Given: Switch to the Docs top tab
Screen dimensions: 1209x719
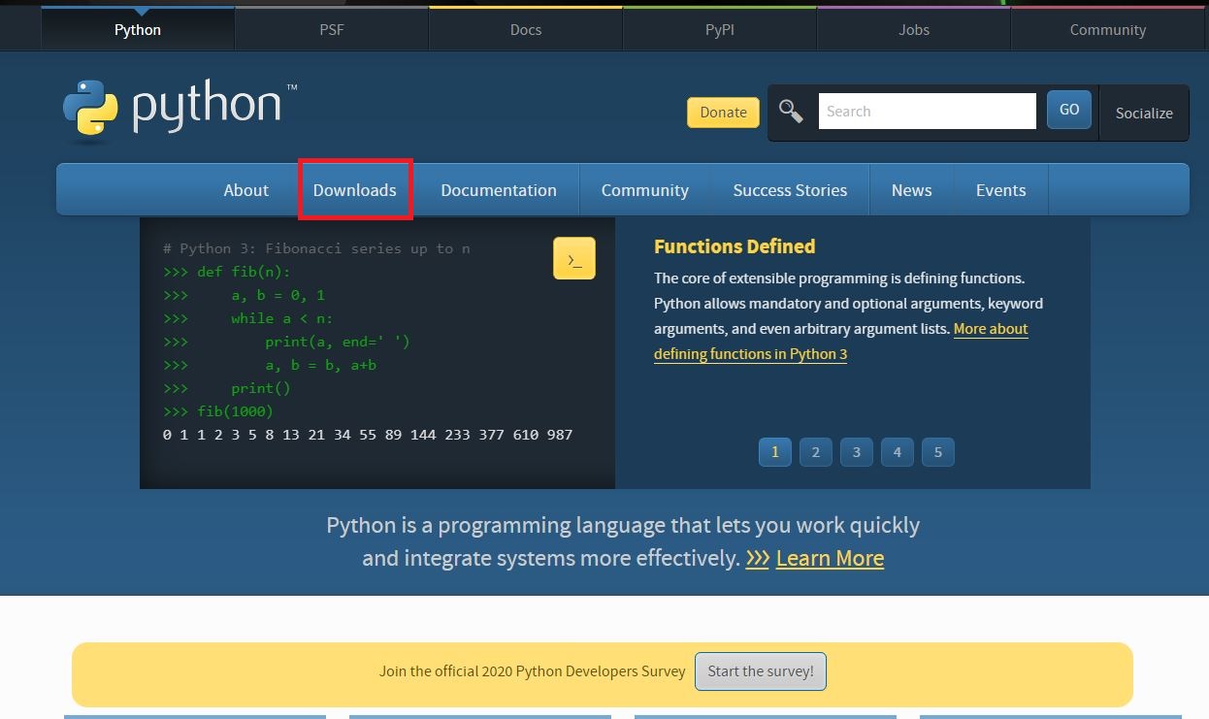Looking at the screenshot, I should [x=526, y=30].
